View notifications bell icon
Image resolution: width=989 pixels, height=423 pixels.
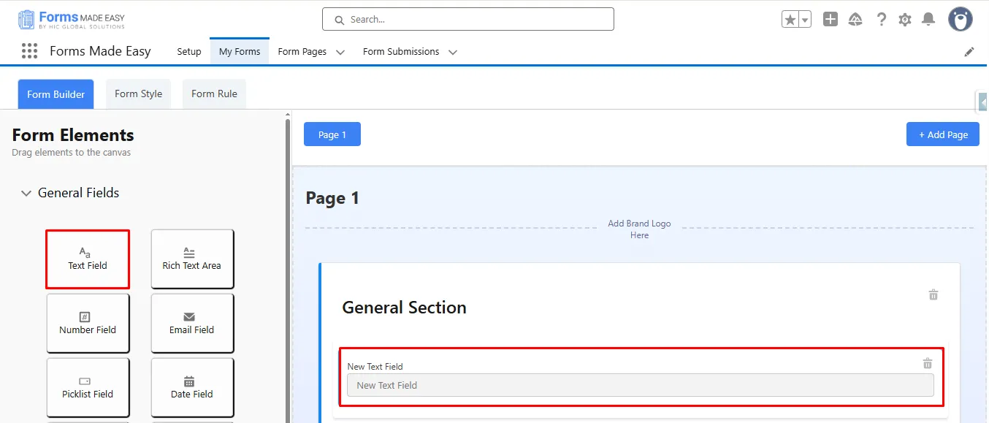coord(928,20)
